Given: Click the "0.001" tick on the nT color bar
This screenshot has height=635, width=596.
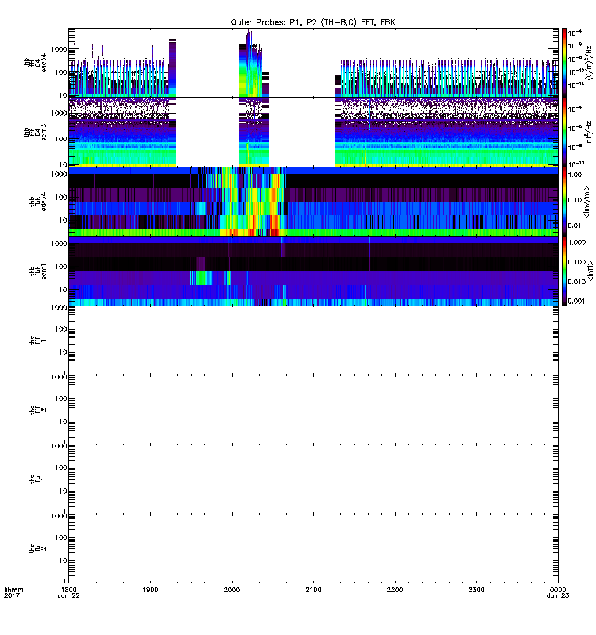Looking at the screenshot, I should [577, 302].
